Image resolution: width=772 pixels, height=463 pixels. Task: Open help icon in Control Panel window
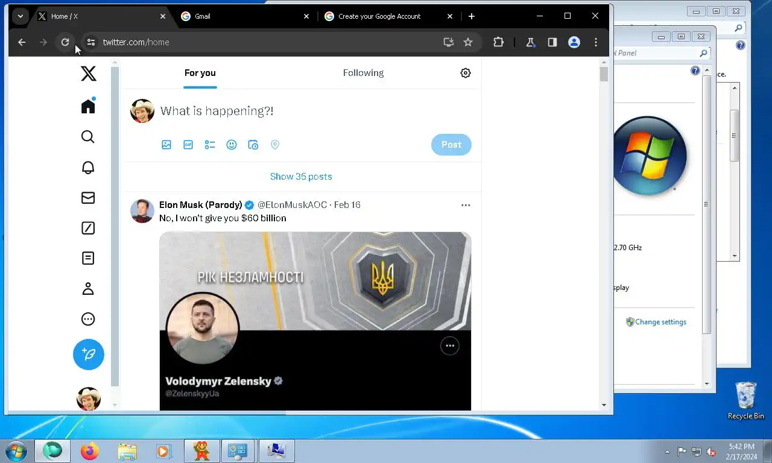pyautogui.click(x=695, y=71)
